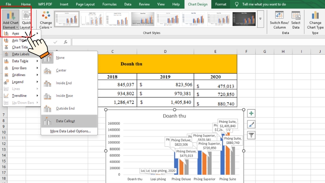
Task: Switch to the Page Layout tab
Action: [85, 4]
